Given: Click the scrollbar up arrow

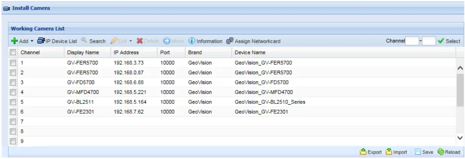Looking at the screenshot, I should tap(460, 68).
